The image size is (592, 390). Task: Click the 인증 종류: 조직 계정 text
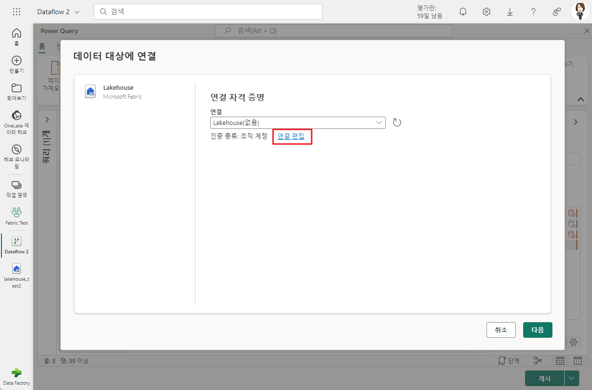[239, 136]
